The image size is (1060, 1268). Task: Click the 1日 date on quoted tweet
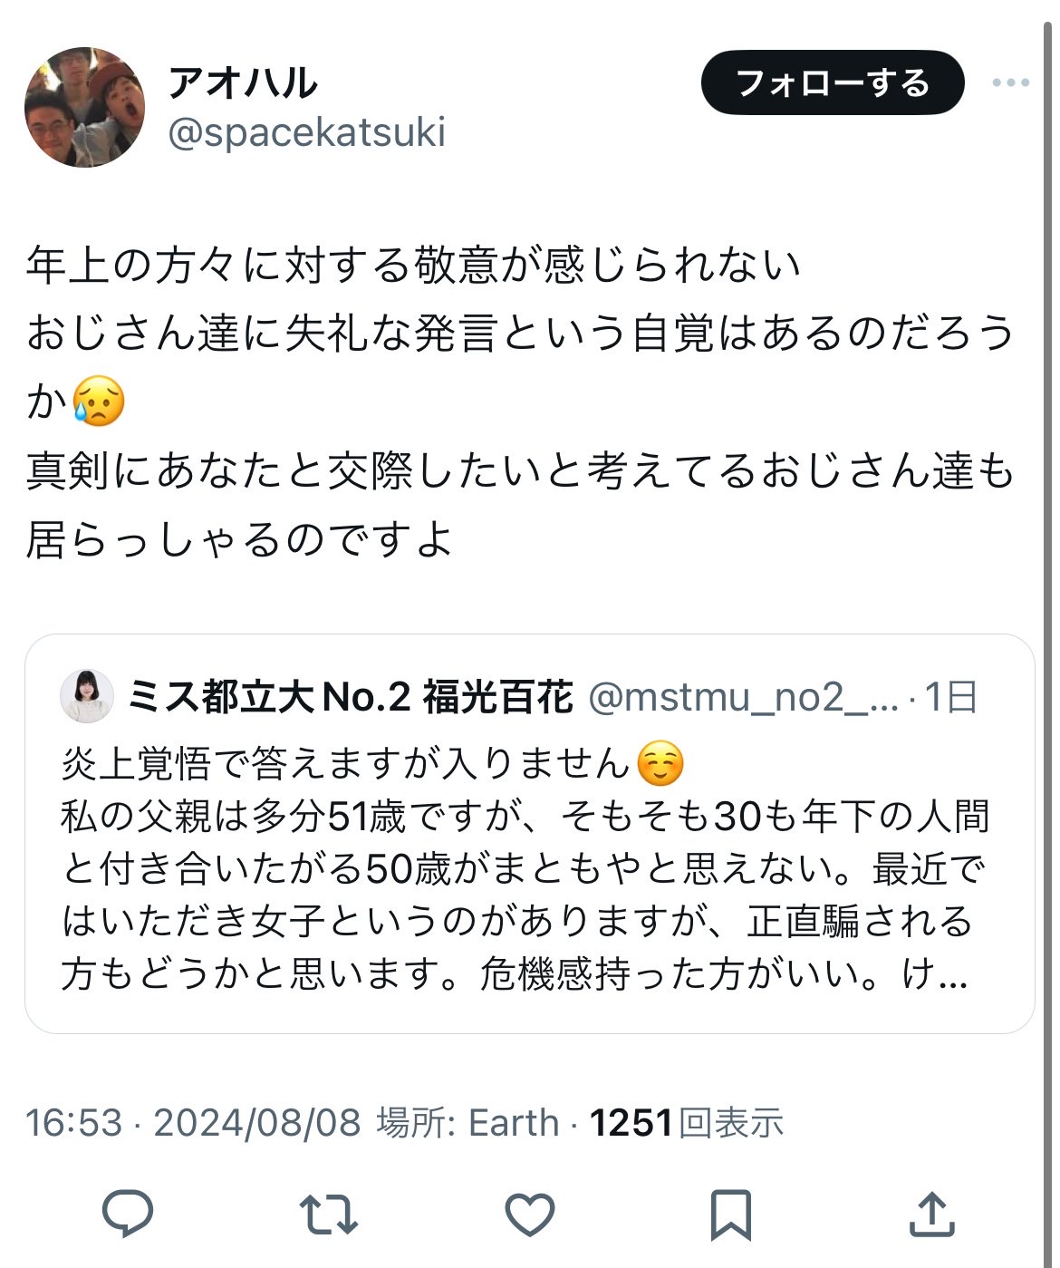[x=951, y=698]
